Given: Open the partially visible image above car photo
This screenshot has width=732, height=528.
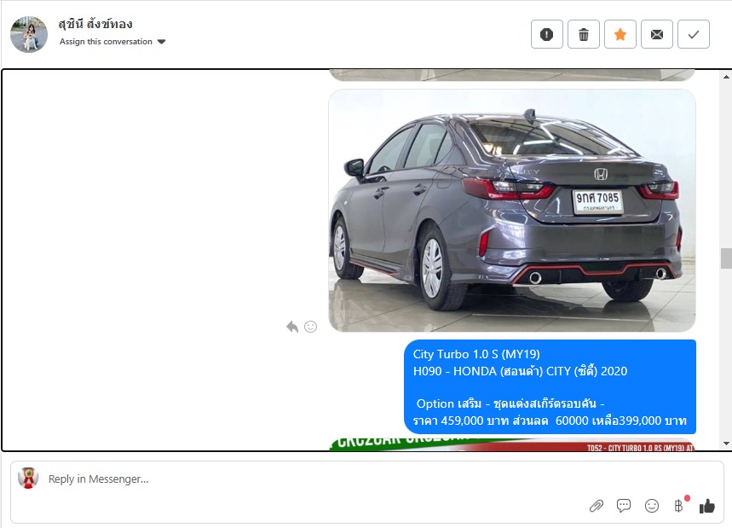Looking at the screenshot, I should coord(512,75).
